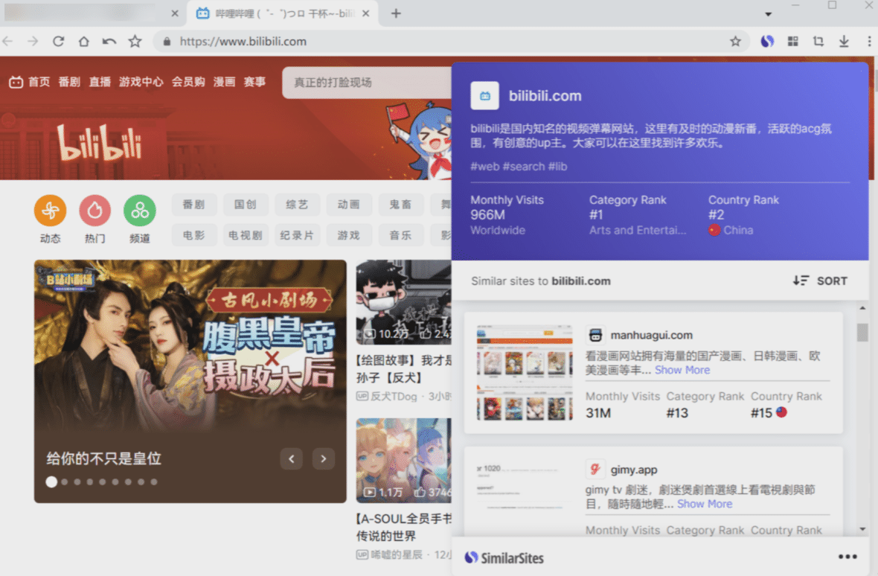
Task: Open manhuagui.com site screenshot thumbnail
Action: point(525,373)
